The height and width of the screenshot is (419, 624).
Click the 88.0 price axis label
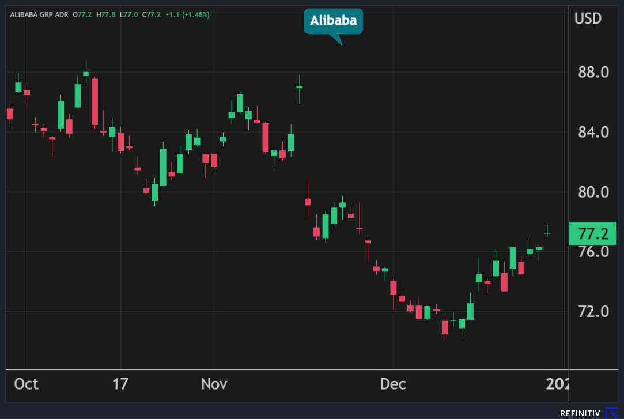click(x=593, y=73)
